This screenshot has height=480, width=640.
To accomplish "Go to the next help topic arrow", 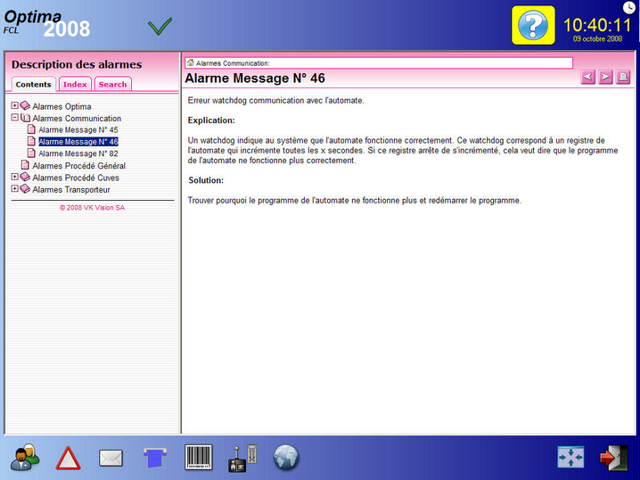I will point(606,78).
